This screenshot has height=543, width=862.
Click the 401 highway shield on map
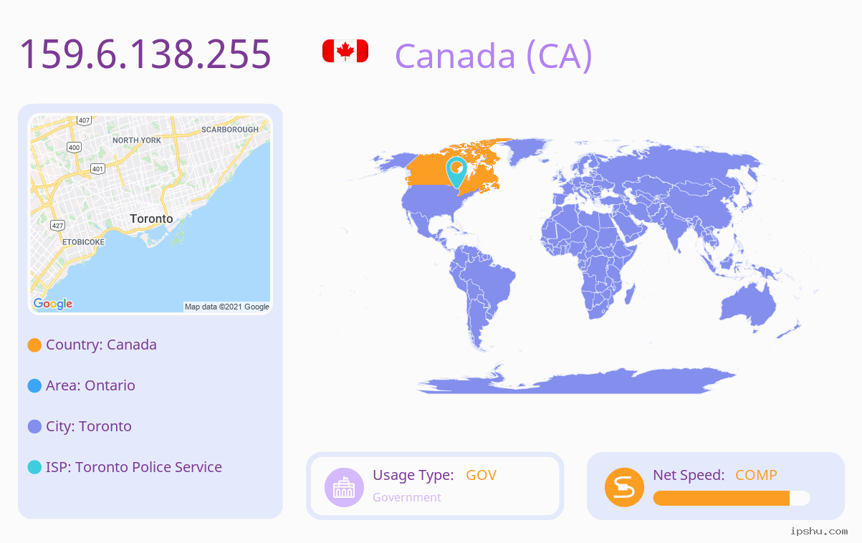coord(97,169)
